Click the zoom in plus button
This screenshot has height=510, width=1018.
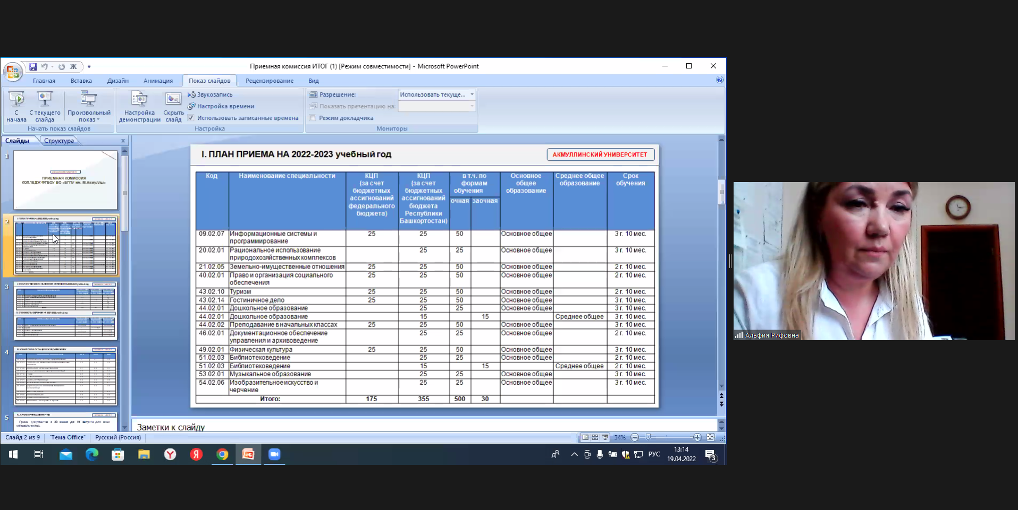(697, 437)
